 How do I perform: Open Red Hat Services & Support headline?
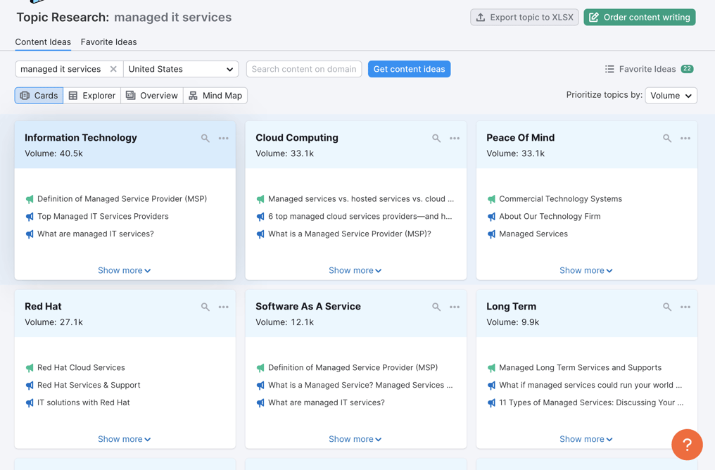click(x=89, y=385)
